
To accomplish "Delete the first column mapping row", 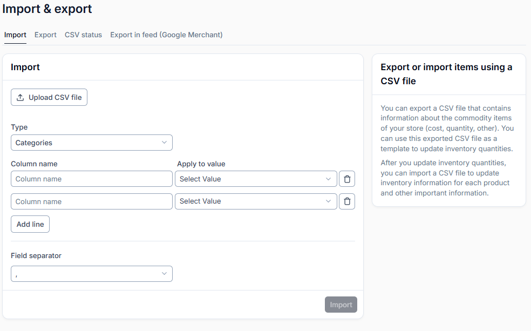I will point(347,179).
